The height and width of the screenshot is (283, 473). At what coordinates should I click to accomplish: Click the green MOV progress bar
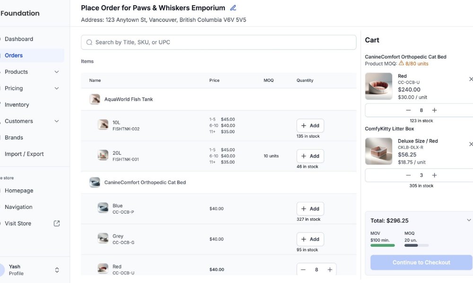383,245
